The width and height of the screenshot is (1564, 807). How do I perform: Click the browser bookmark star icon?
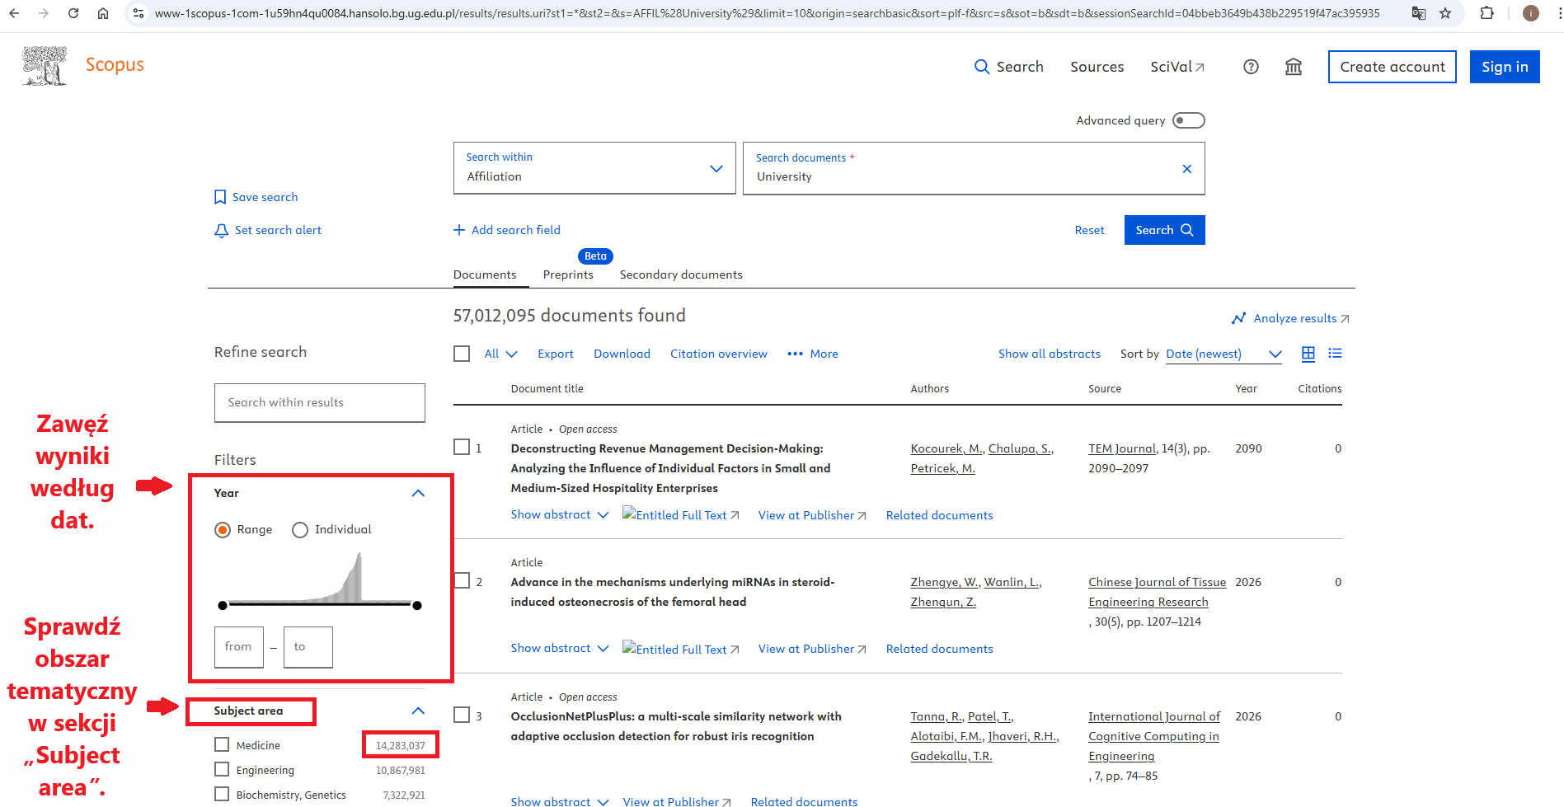(x=1444, y=13)
